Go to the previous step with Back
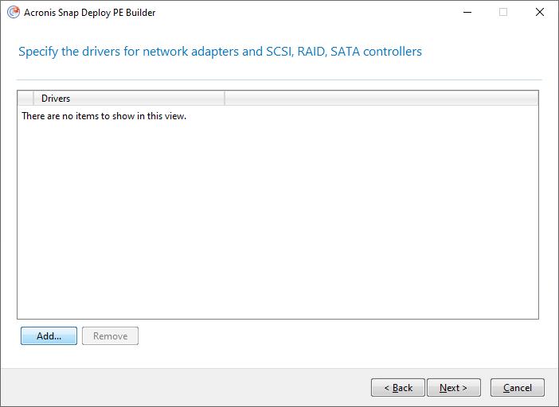The image size is (559, 407). click(397, 388)
